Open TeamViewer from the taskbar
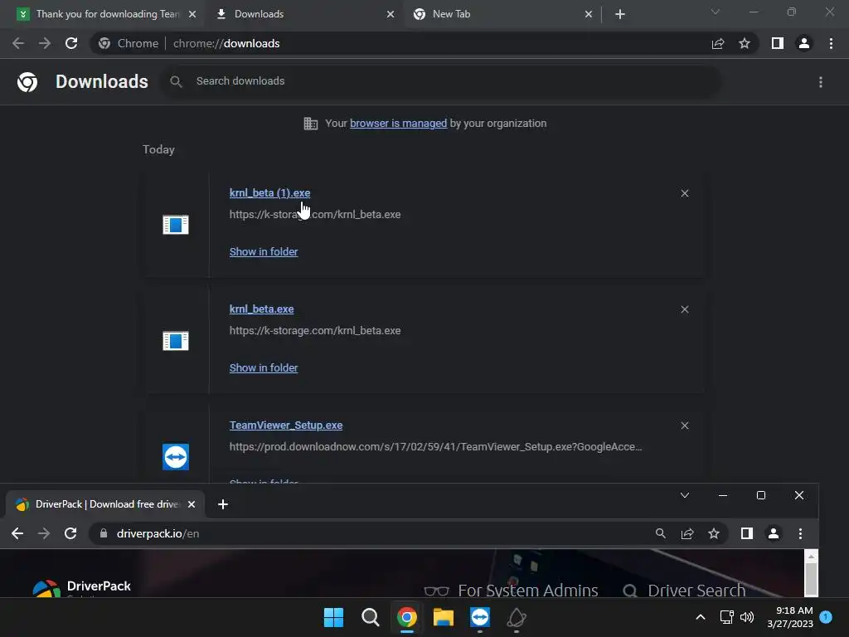 click(480, 617)
